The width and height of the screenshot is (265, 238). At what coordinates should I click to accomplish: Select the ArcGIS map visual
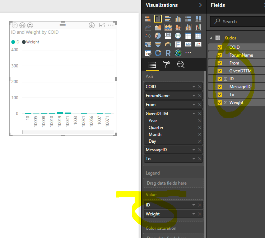(x=178, y=53)
